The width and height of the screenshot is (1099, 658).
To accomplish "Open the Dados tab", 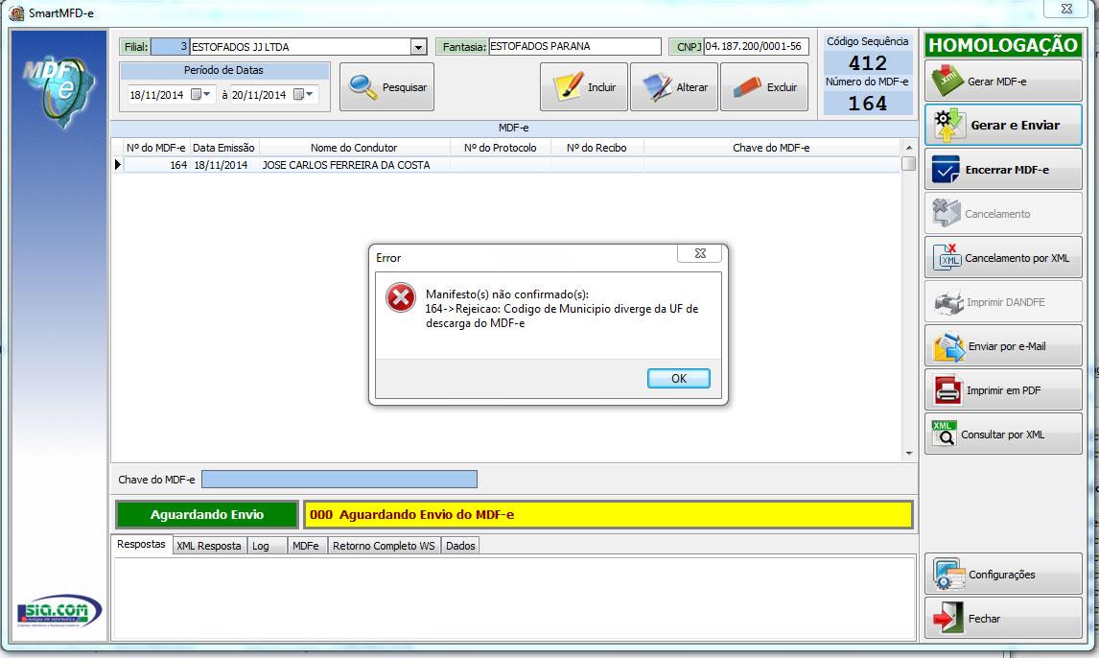I will (x=460, y=546).
